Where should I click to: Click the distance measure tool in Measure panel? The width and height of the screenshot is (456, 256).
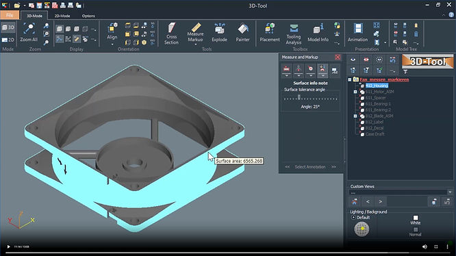[286, 69]
